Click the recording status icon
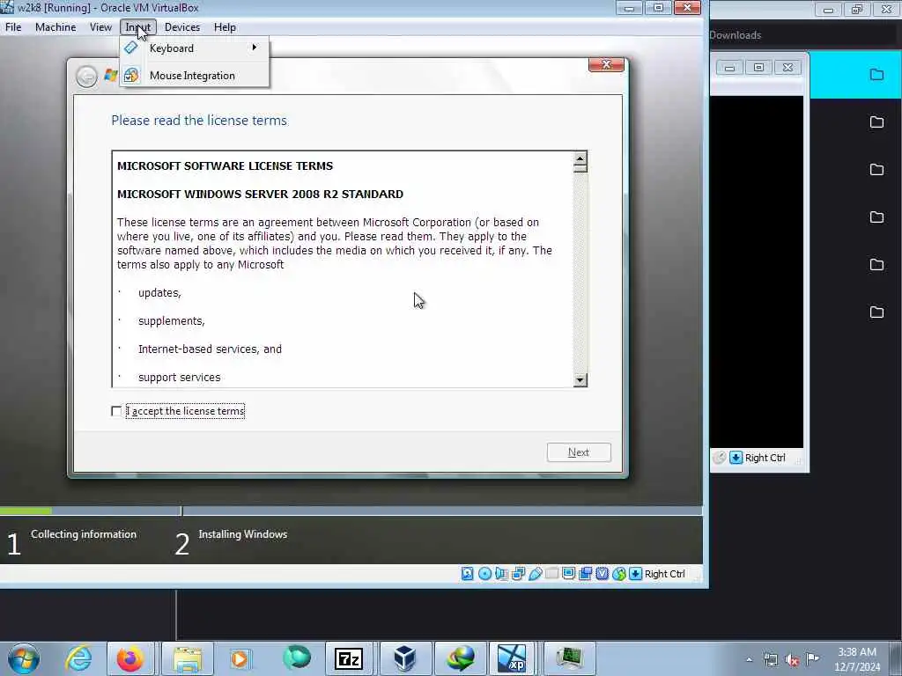902x676 pixels. point(586,574)
